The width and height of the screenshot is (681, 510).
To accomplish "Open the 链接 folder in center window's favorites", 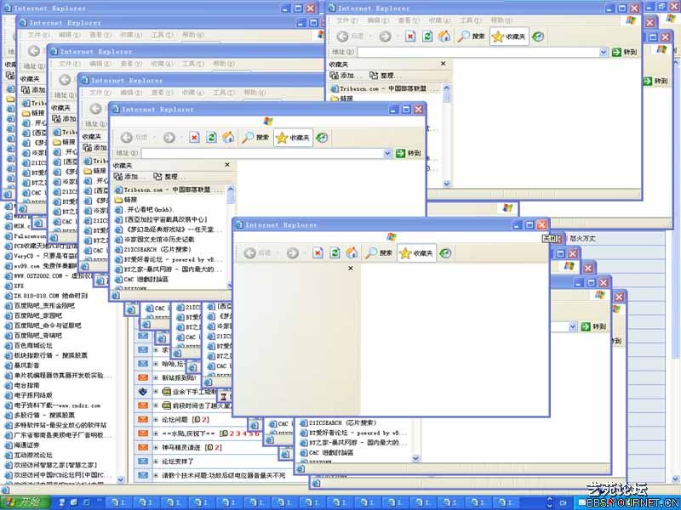I will (x=126, y=200).
